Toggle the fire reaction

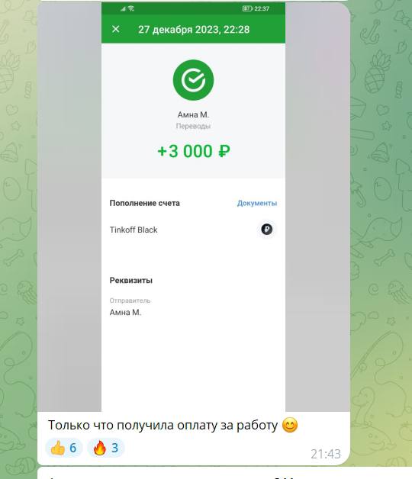pyautogui.click(x=106, y=448)
